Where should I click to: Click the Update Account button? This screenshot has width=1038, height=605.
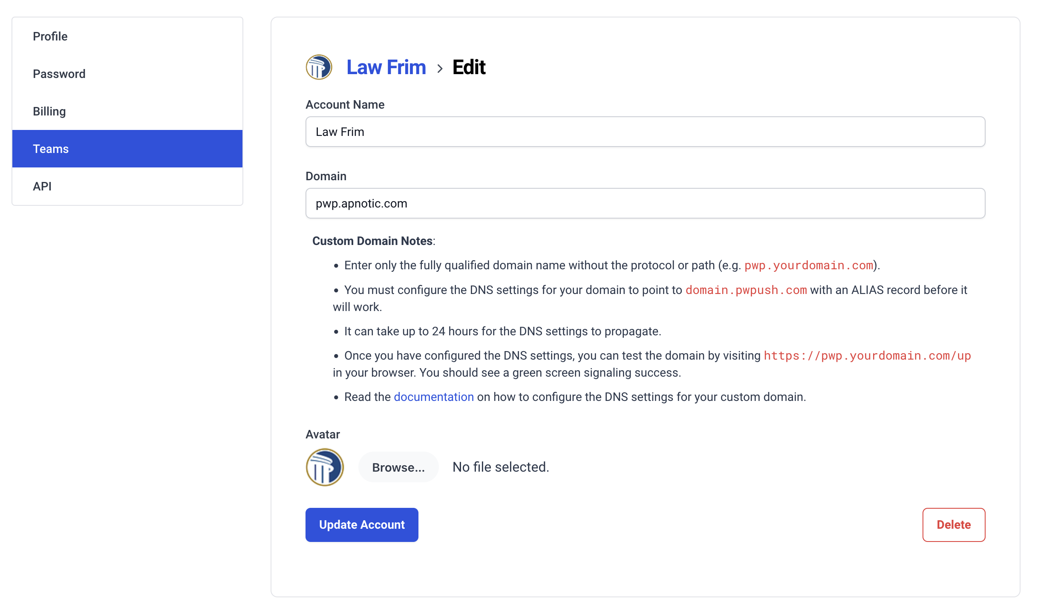[362, 524]
